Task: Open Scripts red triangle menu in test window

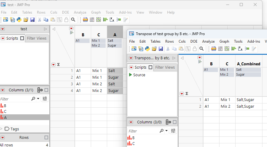Action: tap(3, 38)
